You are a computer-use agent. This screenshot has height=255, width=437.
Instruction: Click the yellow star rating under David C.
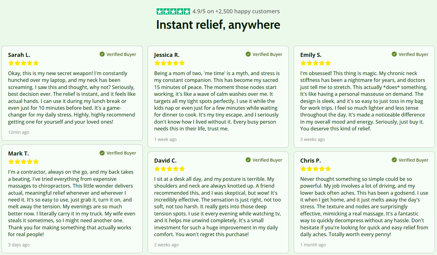pos(170,169)
